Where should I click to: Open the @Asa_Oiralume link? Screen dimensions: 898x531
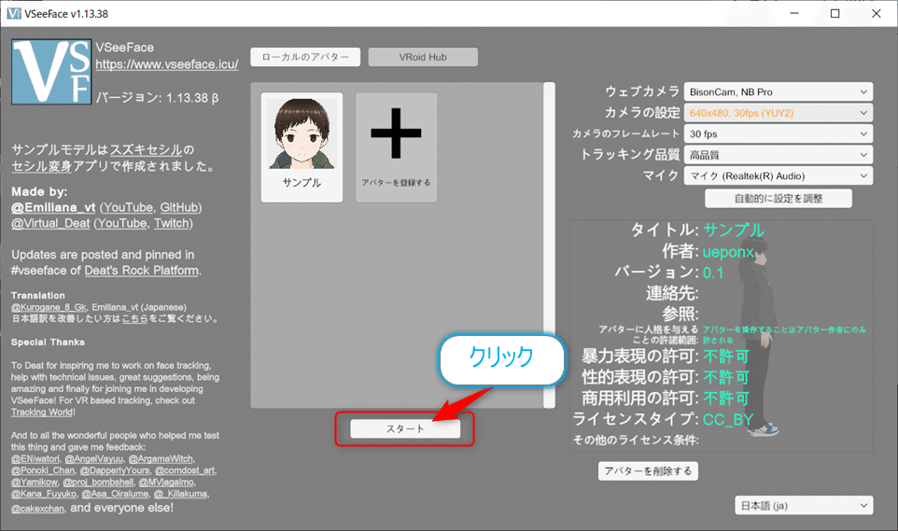pyautogui.click(x=115, y=493)
